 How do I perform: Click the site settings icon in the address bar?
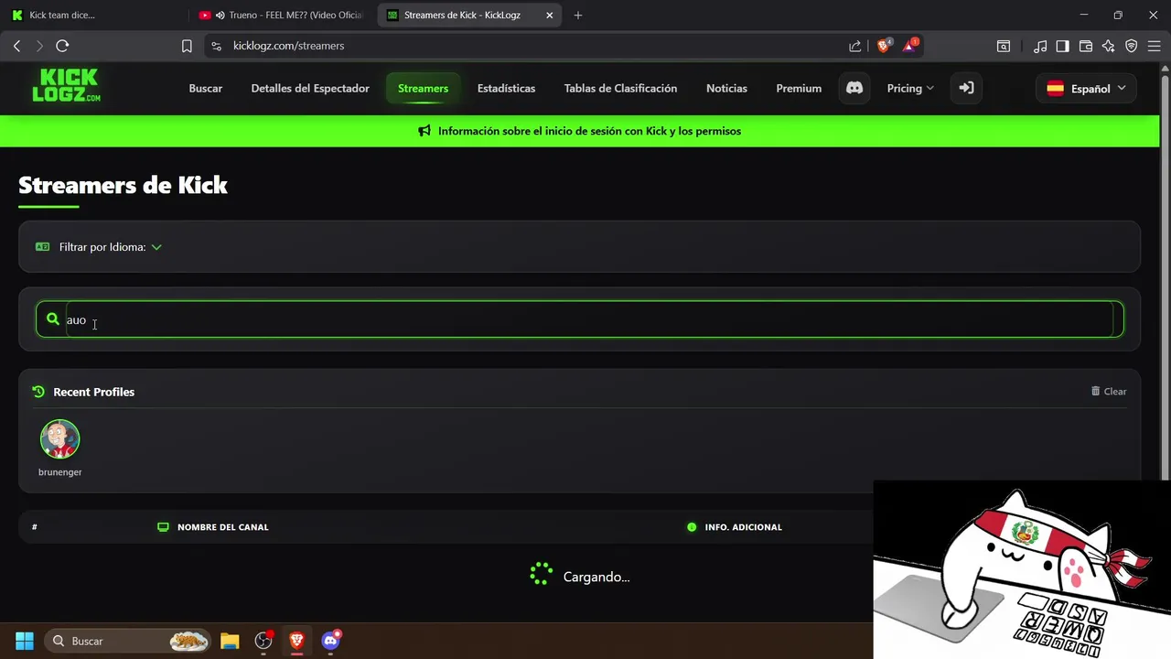[216, 46]
